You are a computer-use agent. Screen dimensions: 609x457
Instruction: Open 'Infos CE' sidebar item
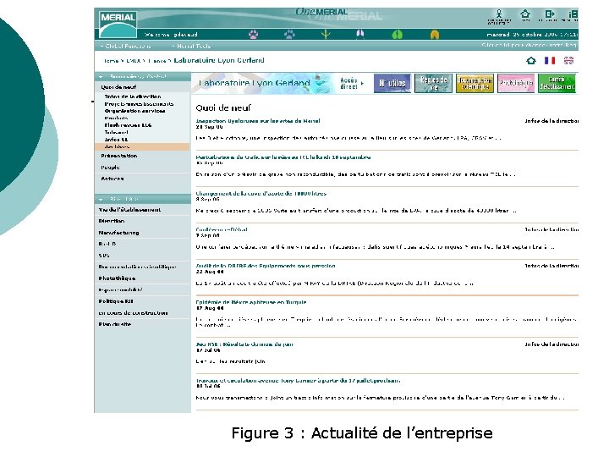[116, 139]
